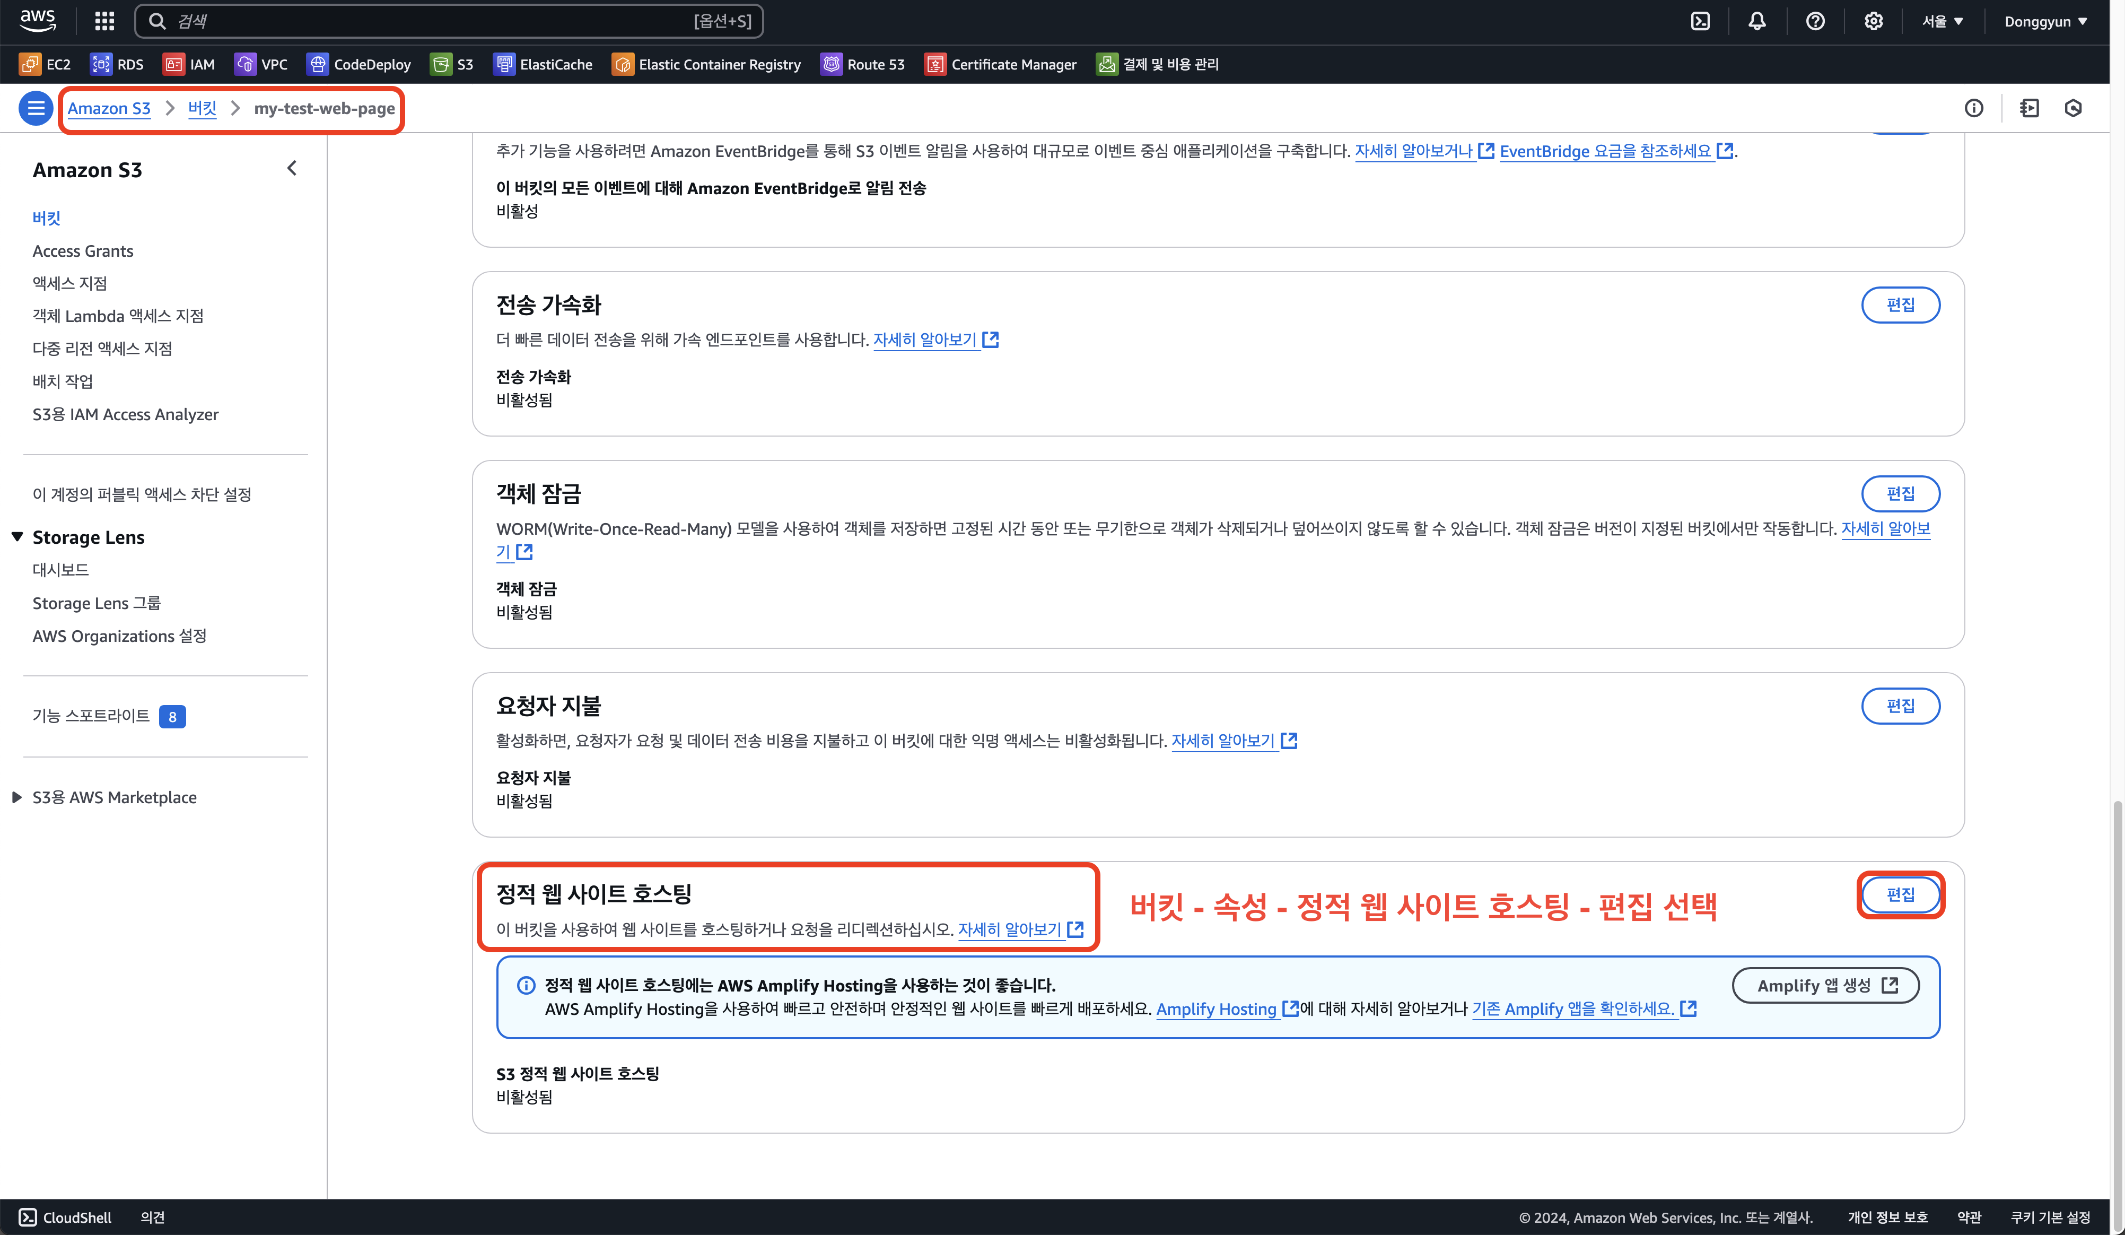Collapse the Storage Lens section
Image resolution: width=2125 pixels, height=1235 pixels.
[17, 536]
